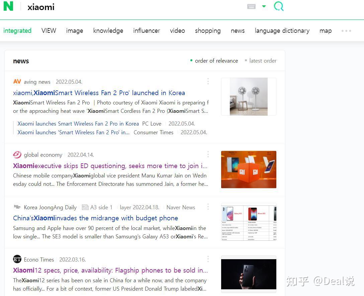364x296 pixels.
Task: Switch to the video tab
Action: pos(177,31)
